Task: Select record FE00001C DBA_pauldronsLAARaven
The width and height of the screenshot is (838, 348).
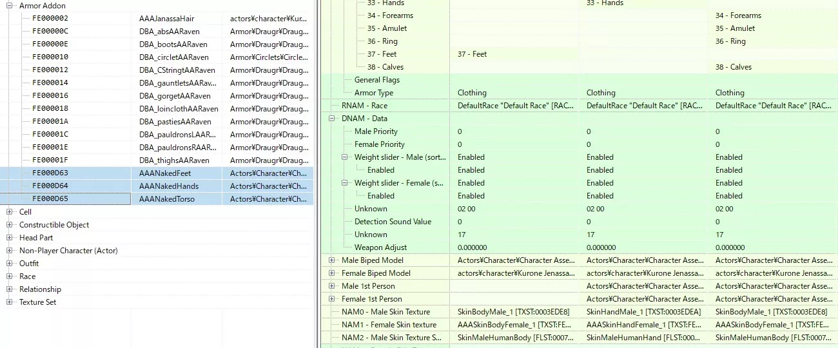Action: 157,134
